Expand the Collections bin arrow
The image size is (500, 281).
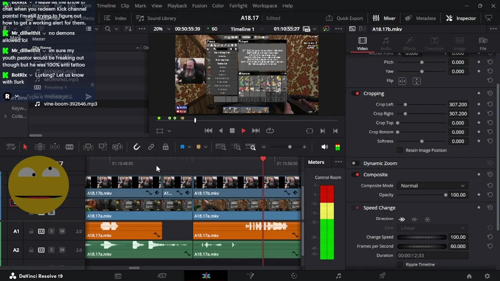coord(5,116)
